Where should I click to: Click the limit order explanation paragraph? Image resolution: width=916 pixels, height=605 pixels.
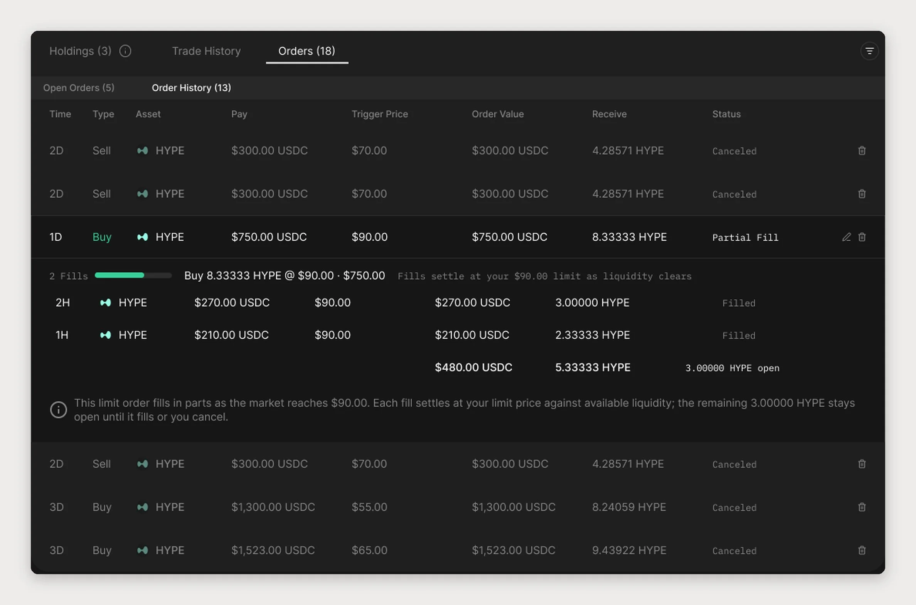pyautogui.click(x=464, y=410)
